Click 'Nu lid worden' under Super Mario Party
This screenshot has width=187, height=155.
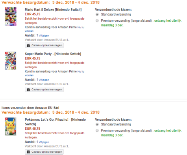[81, 71]
